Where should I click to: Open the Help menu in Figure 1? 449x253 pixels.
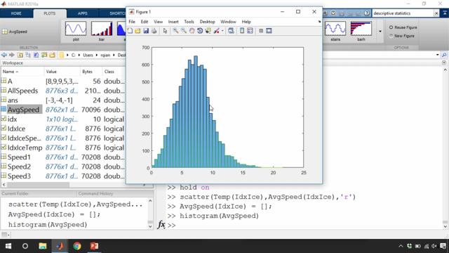pyautogui.click(x=246, y=22)
